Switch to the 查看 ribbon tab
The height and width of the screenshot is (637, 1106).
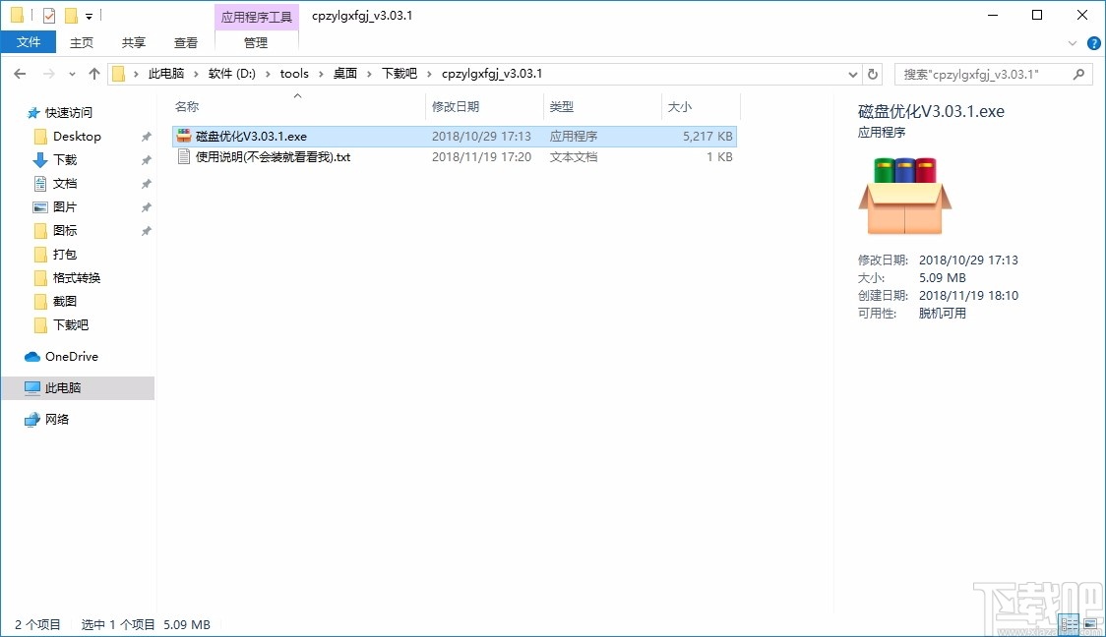coord(186,42)
